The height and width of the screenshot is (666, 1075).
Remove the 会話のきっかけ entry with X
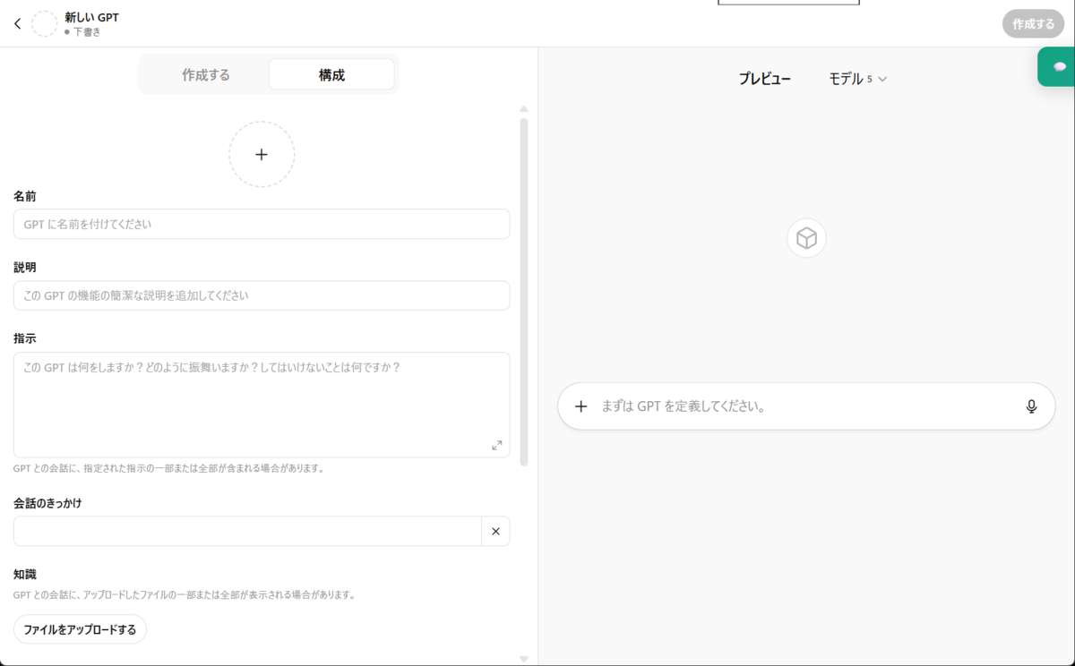(495, 531)
